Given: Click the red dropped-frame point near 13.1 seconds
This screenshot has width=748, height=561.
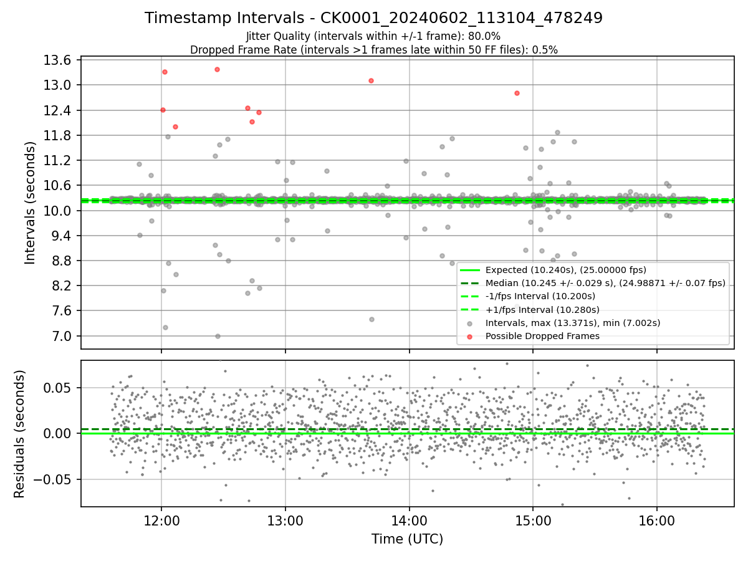Looking at the screenshot, I should (x=371, y=80).
